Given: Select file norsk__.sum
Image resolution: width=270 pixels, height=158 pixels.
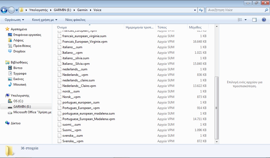Looking at the screenshot, I should point(71,91).
